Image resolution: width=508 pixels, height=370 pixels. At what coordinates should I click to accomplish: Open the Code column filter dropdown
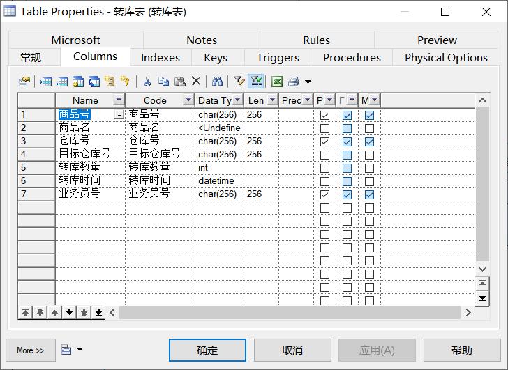pos(188,100)
